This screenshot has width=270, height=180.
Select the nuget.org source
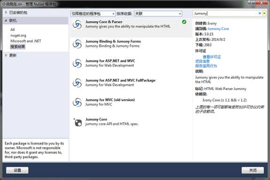[x=18, y=35]
